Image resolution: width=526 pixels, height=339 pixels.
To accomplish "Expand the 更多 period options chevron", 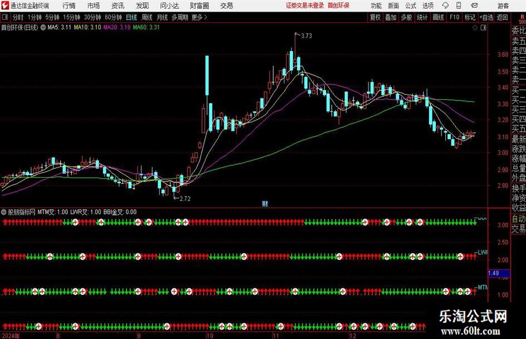I will [205, 17].
